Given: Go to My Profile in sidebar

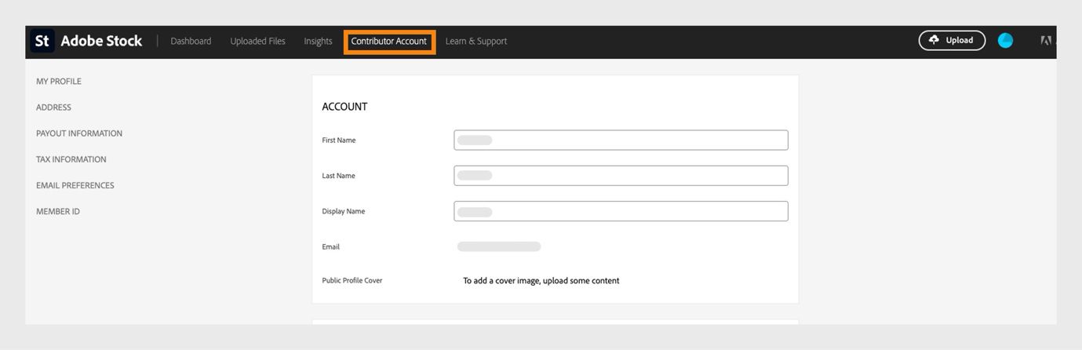Looking at the screenshot, I should coord(59,82).
